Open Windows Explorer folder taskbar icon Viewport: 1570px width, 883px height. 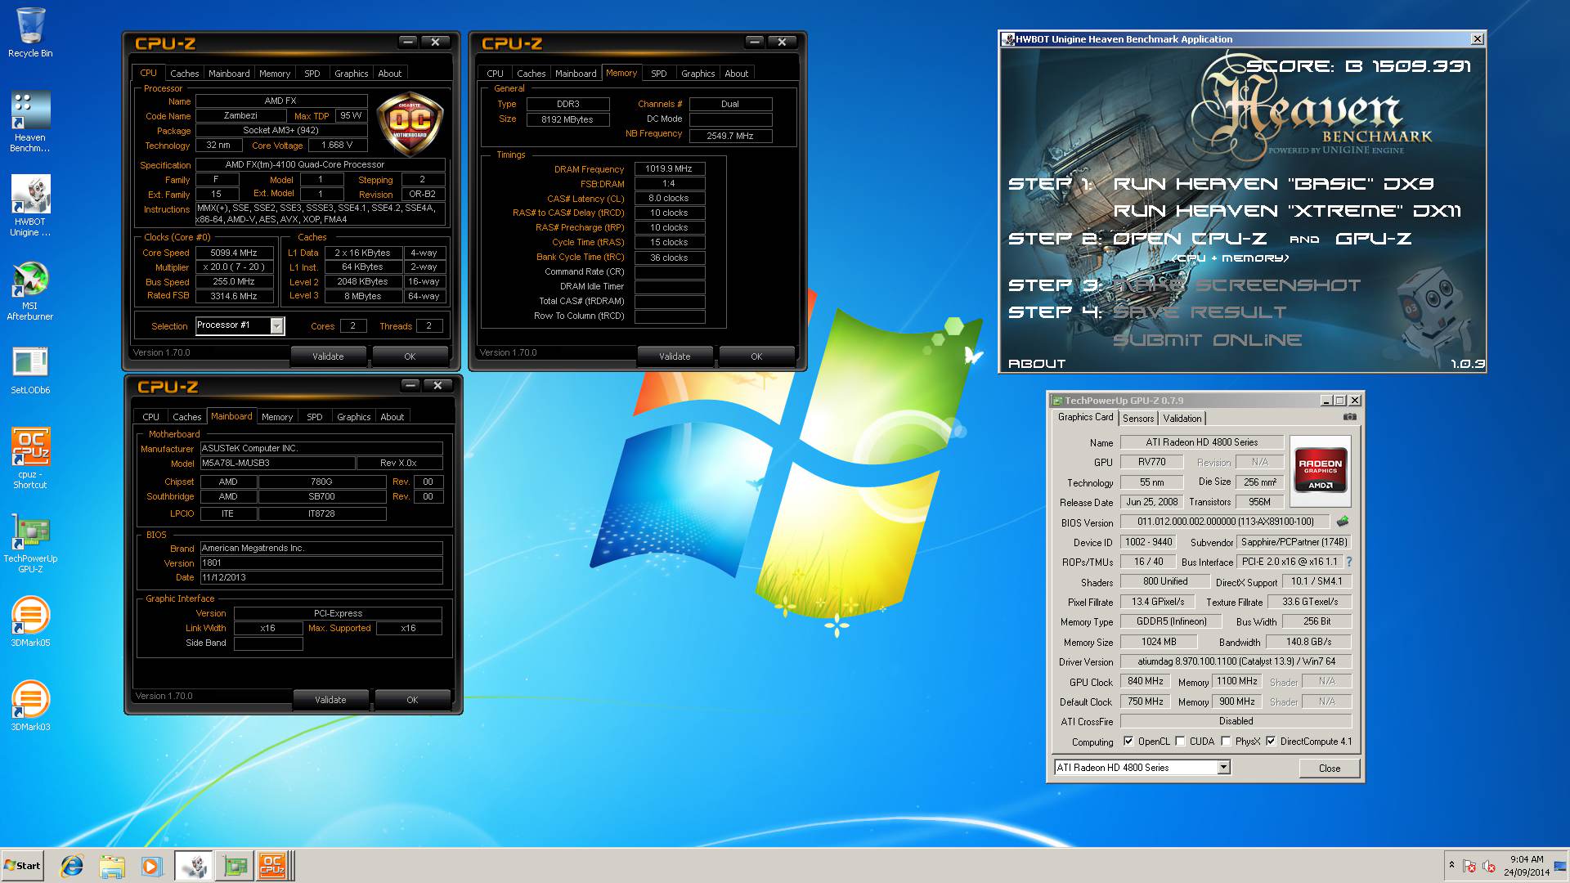coord(112,866)
